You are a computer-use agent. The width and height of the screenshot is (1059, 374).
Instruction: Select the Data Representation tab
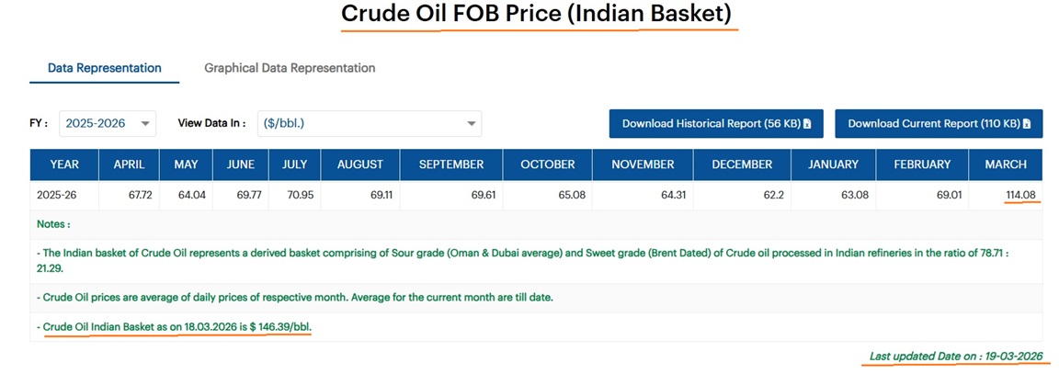[105, 68]
